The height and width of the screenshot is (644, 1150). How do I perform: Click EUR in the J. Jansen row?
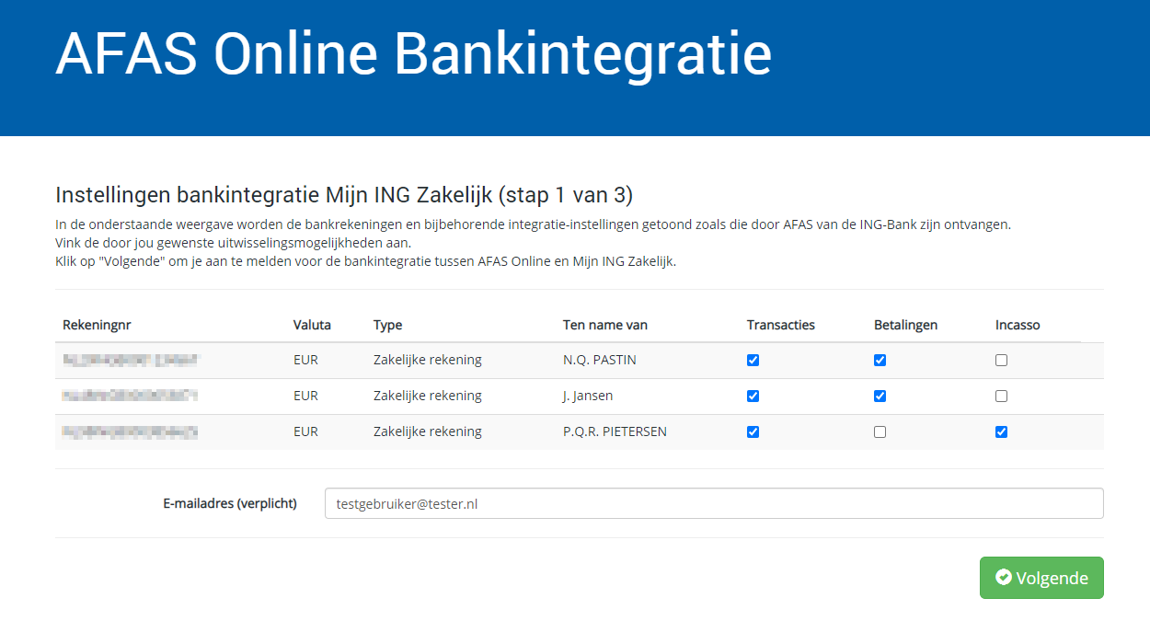tap(305, 396)
